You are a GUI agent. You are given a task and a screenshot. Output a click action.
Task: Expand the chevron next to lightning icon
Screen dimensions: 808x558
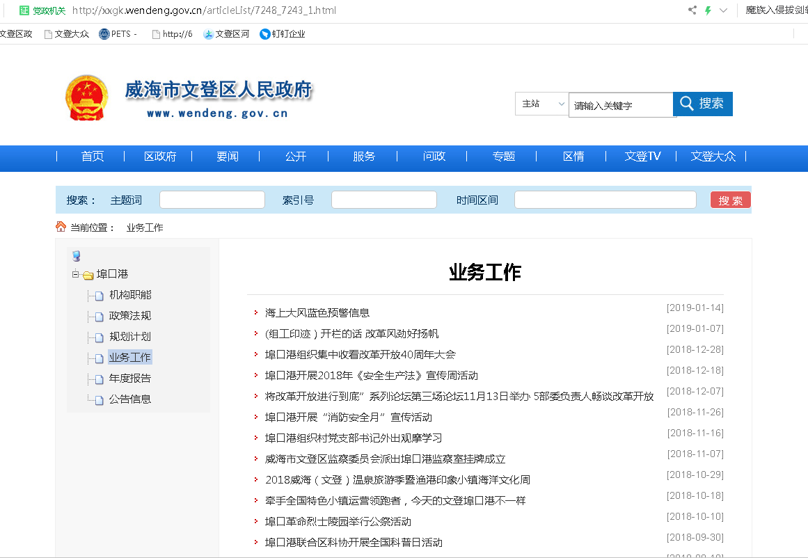click(723, 10)
